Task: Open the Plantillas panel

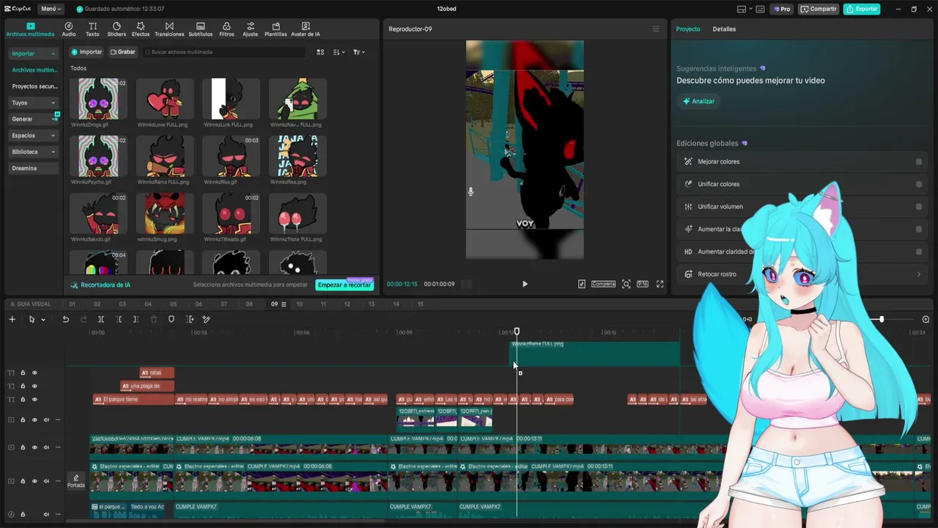Action: pos(276,29)
